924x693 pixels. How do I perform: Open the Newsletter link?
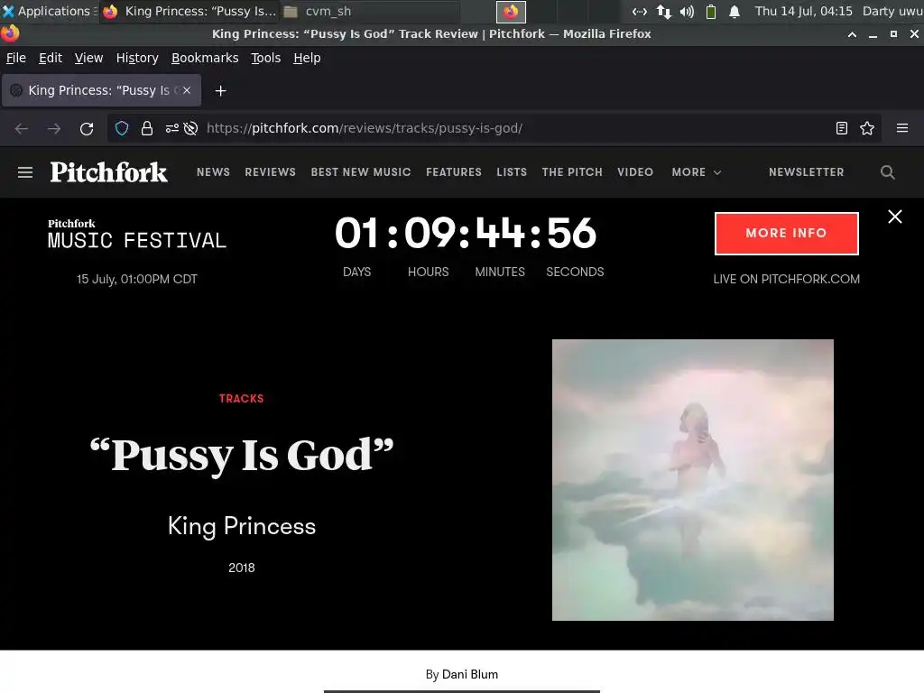coord(806,172)
